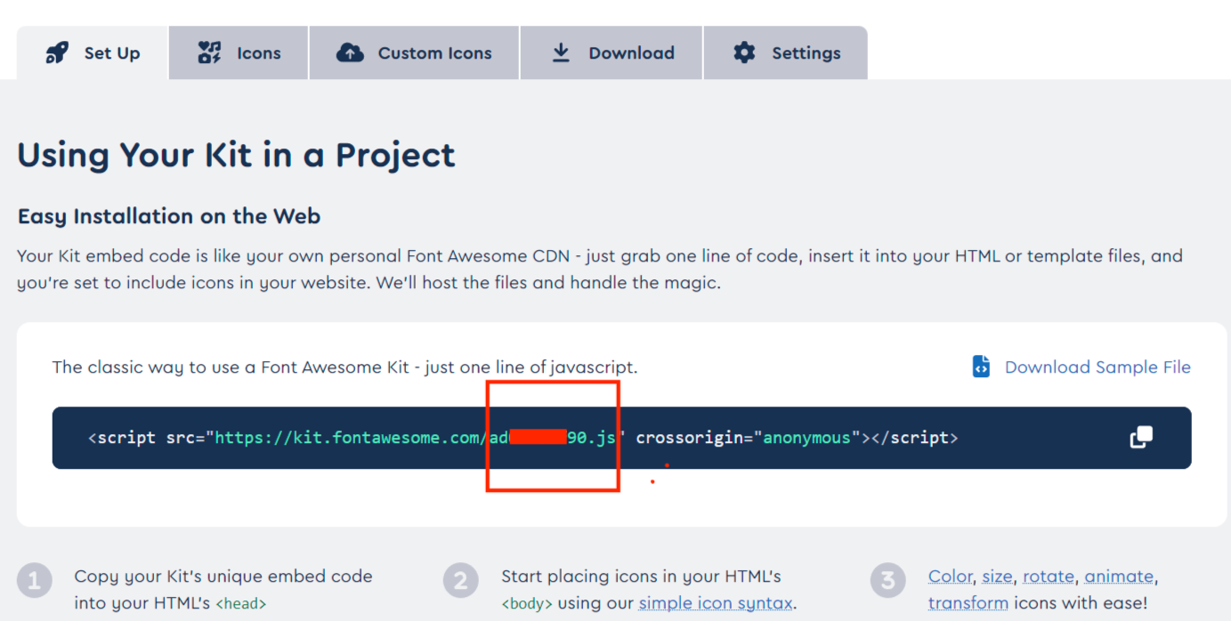Copy the kit embed code with copy icon
This screenshot has width=1231, height=621.
click(1141, 437)
